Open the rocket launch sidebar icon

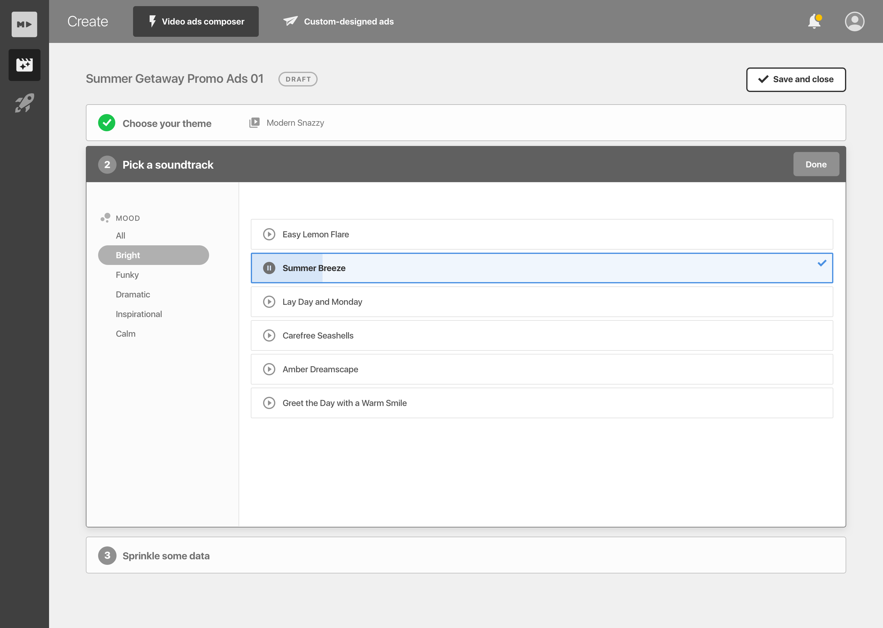coord(24,103)
